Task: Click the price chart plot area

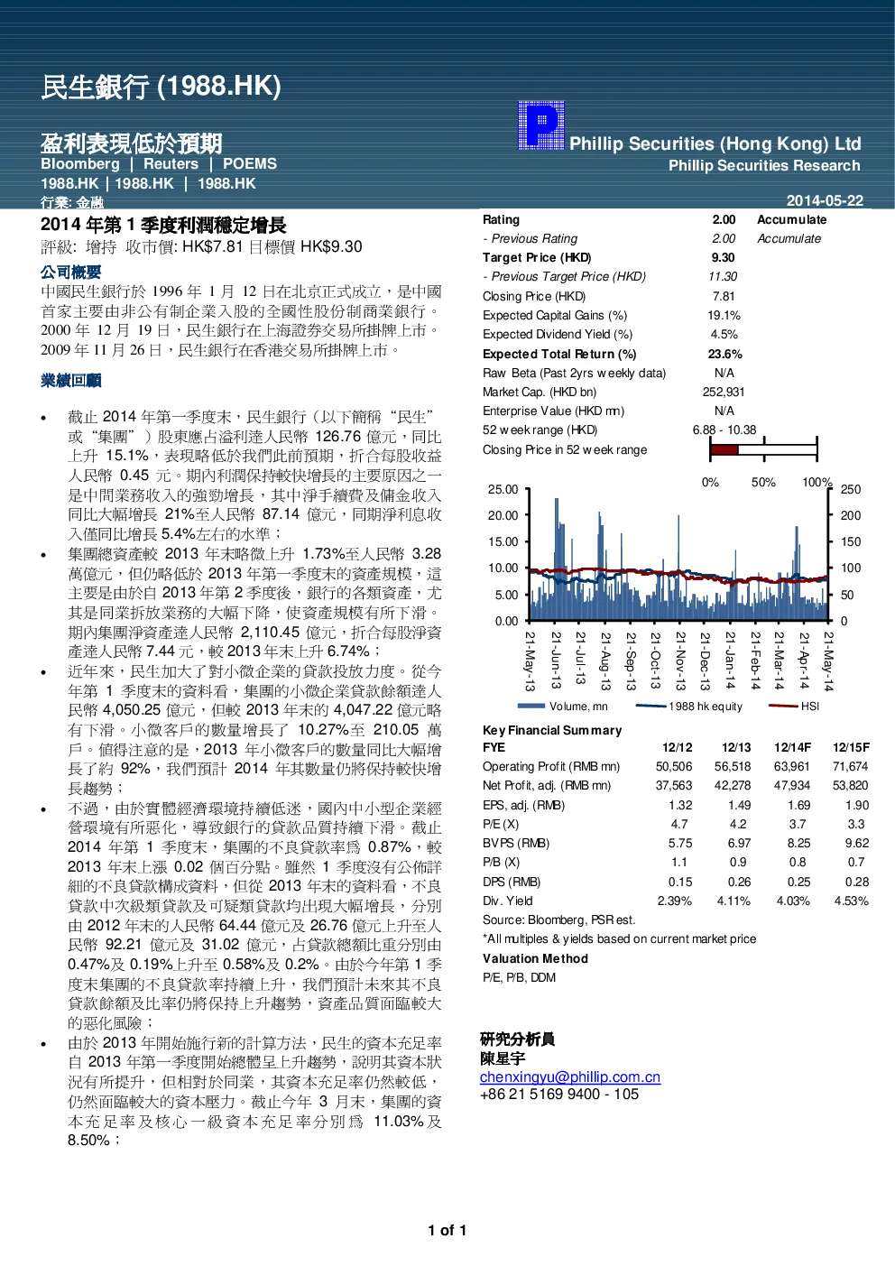Action: [678, 555]
